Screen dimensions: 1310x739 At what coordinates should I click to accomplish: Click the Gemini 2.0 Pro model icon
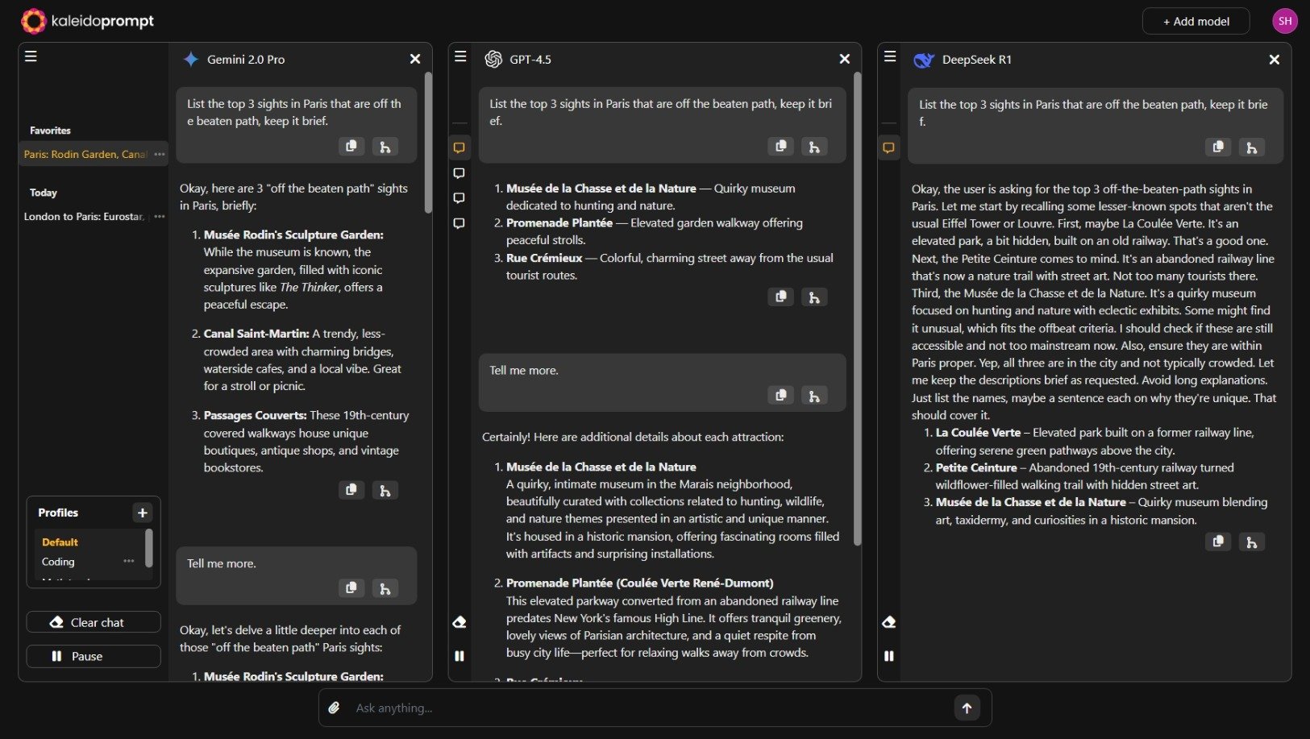(191, 59)
